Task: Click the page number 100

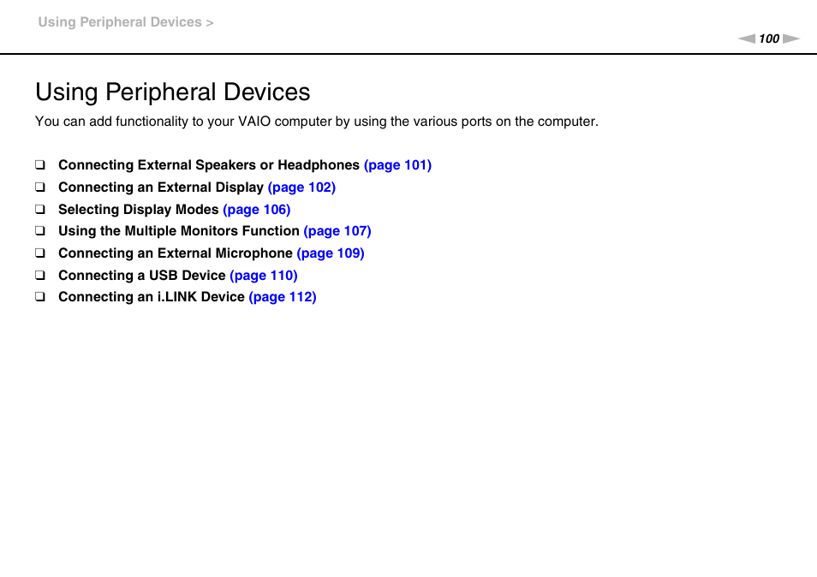Action: [769, 39]
